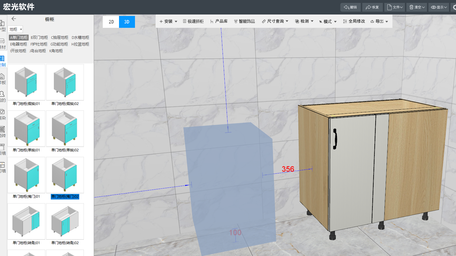Switch to 2D view
Viewport: 456px width, 256px height.
pos(111,22)
